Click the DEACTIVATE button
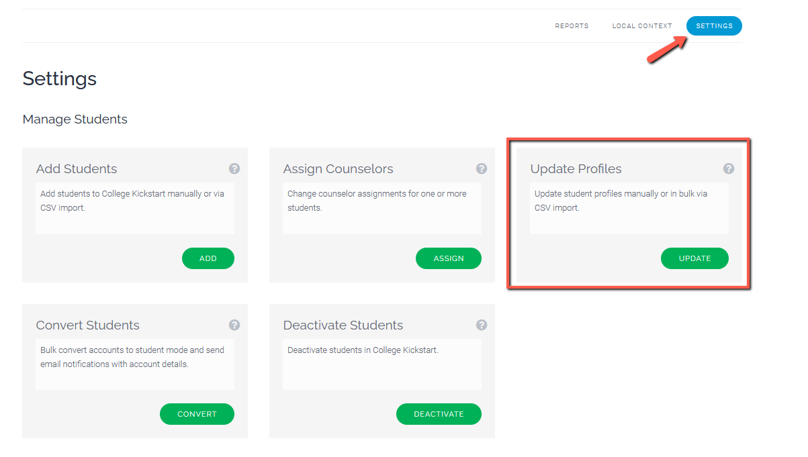 (x=439, y=414)
